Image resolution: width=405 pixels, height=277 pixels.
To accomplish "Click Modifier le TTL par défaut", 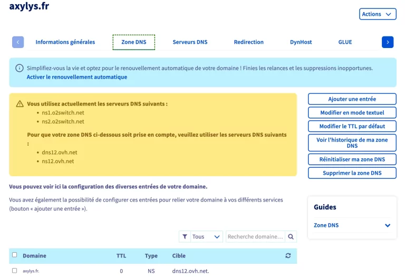I will point(352,126).
